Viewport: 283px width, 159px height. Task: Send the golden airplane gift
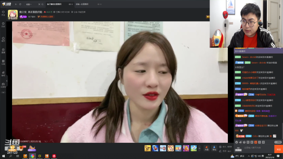pos(148,148)
